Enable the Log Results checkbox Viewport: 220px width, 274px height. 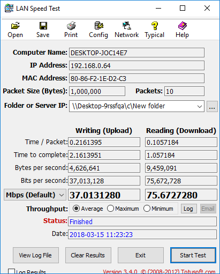(x=11, y=271)
